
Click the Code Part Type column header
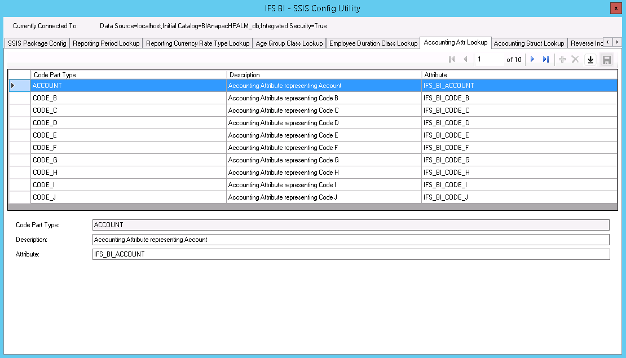click(x=55, y=75)
